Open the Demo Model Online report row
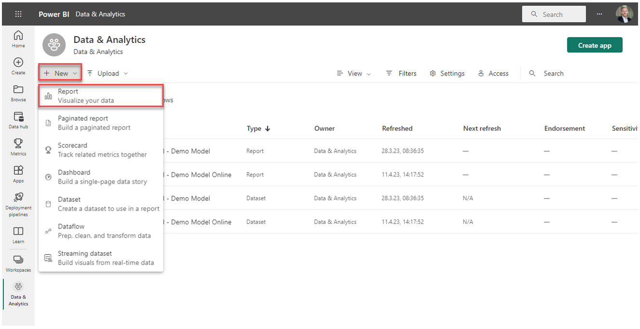Screen dimensions: 640x329 click(x=198, y=175)
